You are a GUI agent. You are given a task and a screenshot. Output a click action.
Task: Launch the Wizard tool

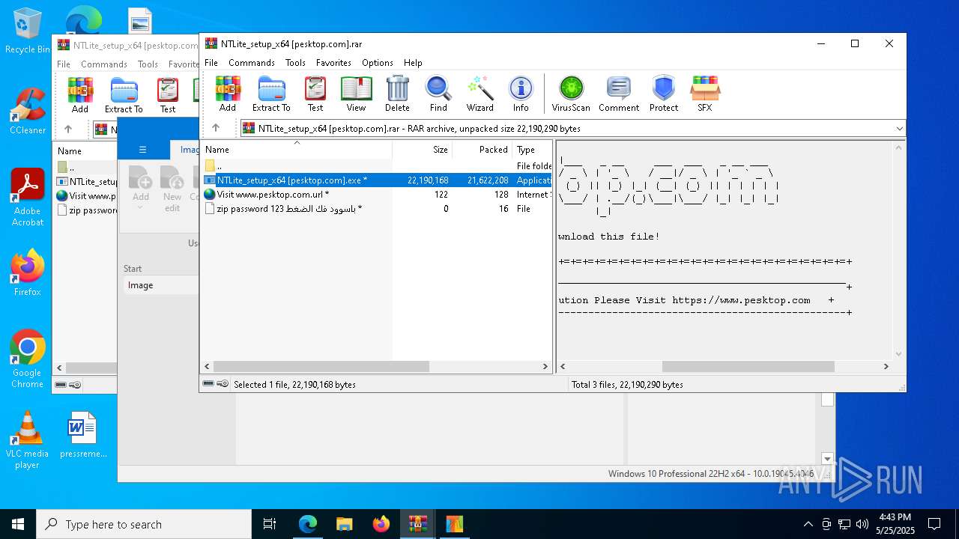coord(480,94)
